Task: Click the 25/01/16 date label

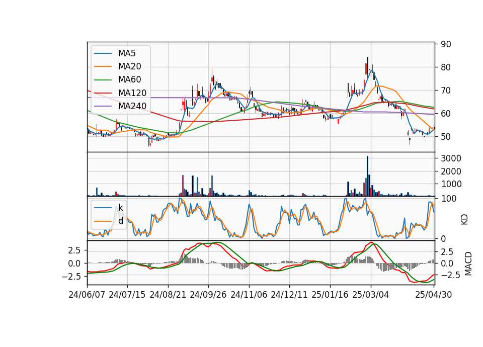Action: 330,295
